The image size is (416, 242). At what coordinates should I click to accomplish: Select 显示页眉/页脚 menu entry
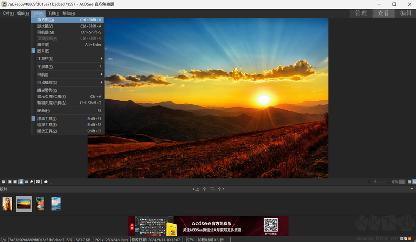point(68,96)
